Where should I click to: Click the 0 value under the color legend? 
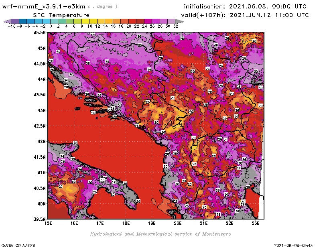tap(51, 26)
